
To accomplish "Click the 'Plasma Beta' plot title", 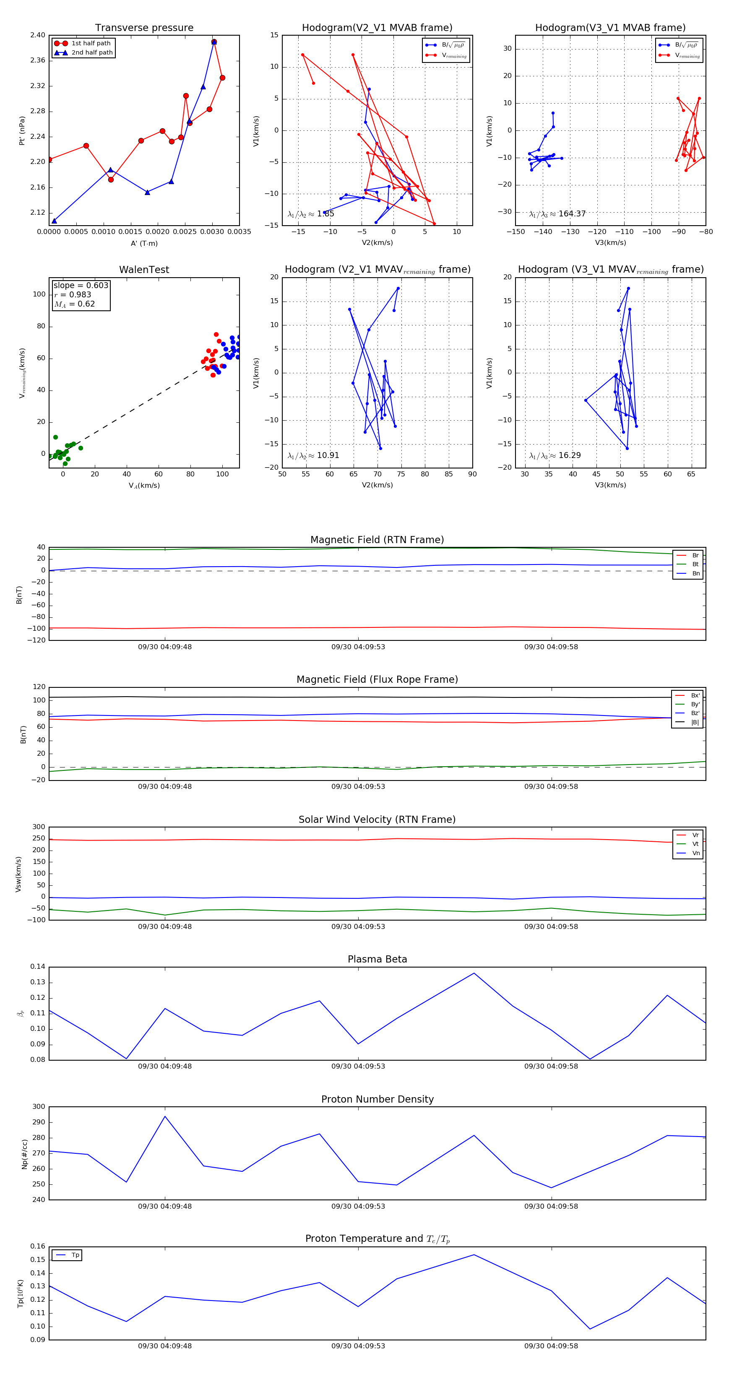I will tap(377, 959).
